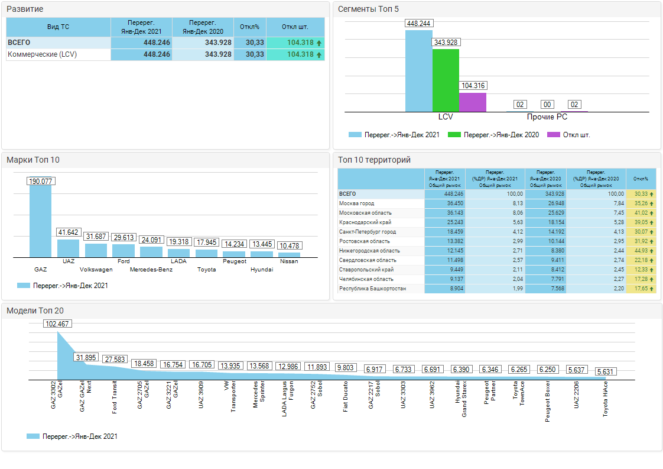Click the GAZ bar showing 190.077
663x469 pixels.
40,221
